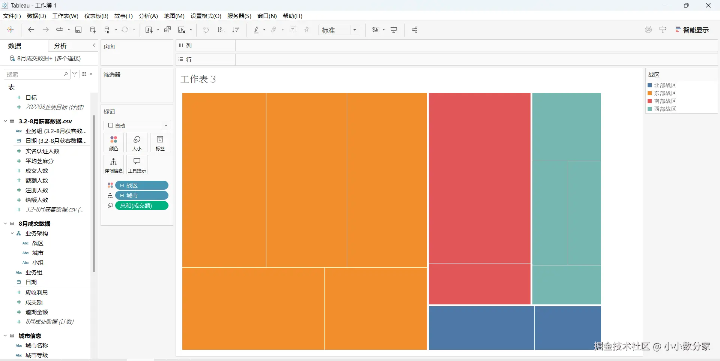Click the refresh data icon
Viewport: 720px width, 361px height.
[x=125, y=30]
